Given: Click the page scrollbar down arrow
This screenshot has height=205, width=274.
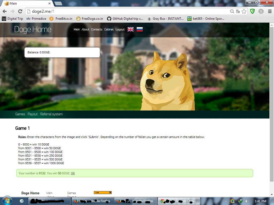Looking at the screenshot, I should click(x=272, y=194).
